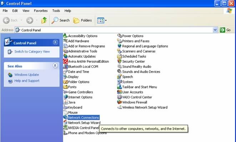Open Bluetooth Local COM icon

(65, 66)
